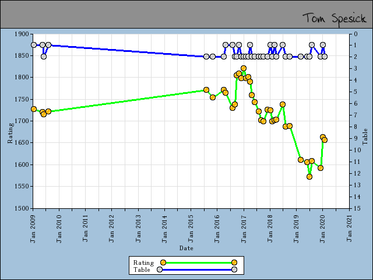This screenshot has width=373, height=280.
Task: Select the early-2019 rating point near 1610
Action: (x=301, y=160)
